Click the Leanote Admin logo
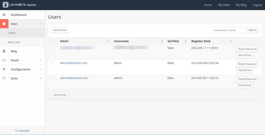 pos(20,5)
